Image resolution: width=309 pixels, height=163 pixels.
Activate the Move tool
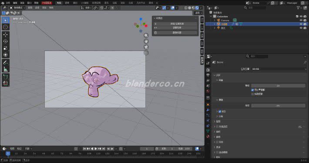(6, 34)
